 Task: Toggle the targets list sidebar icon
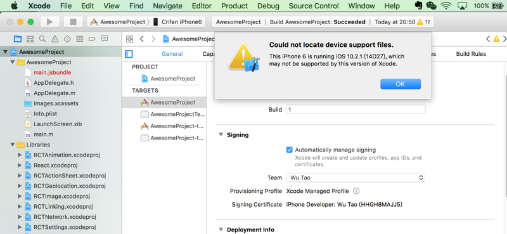coord(129,54)
